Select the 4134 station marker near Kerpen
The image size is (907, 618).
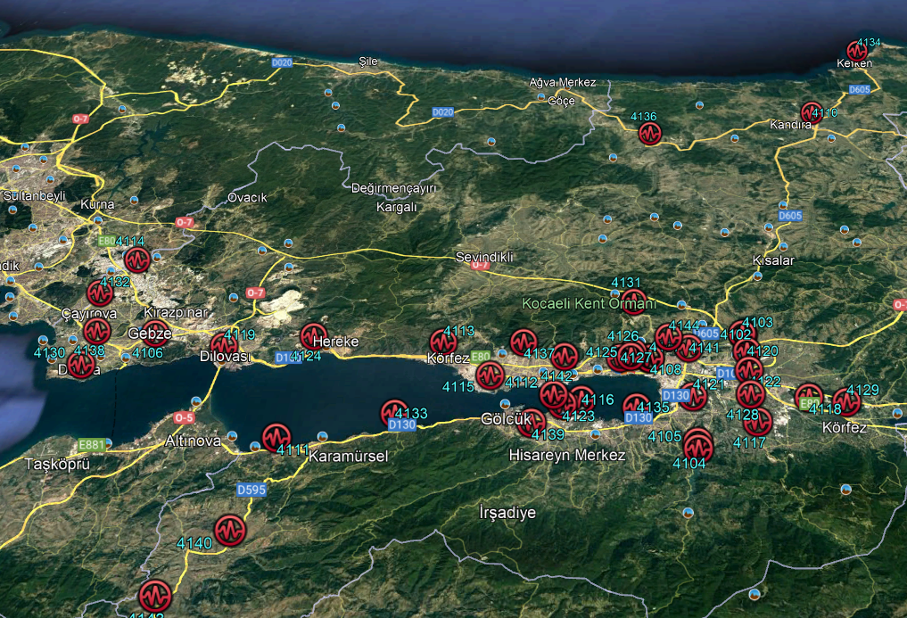[857, 51]
